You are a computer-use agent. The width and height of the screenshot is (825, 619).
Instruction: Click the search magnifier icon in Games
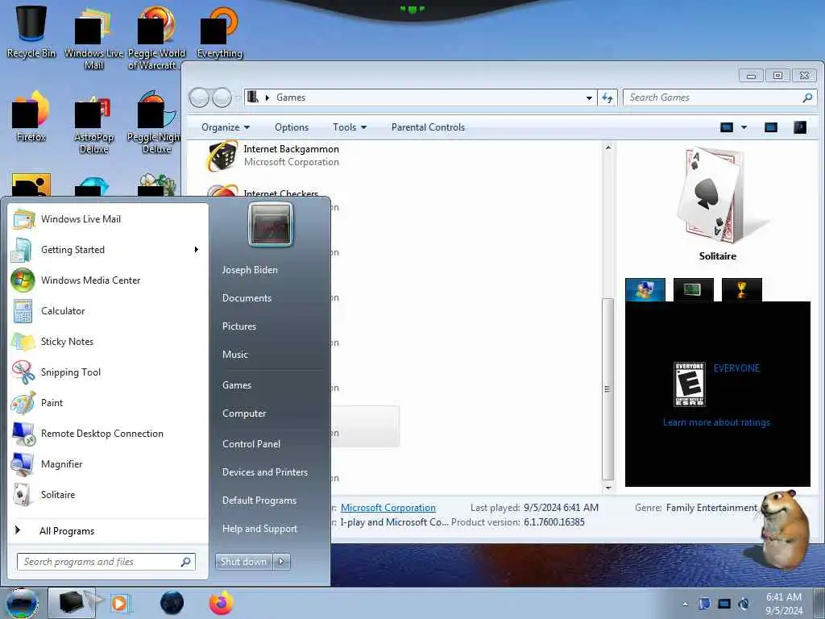coord(807,98)
